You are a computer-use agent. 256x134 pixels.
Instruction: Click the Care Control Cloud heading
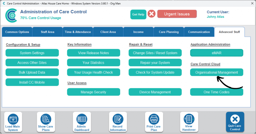(x=205, y=64)
